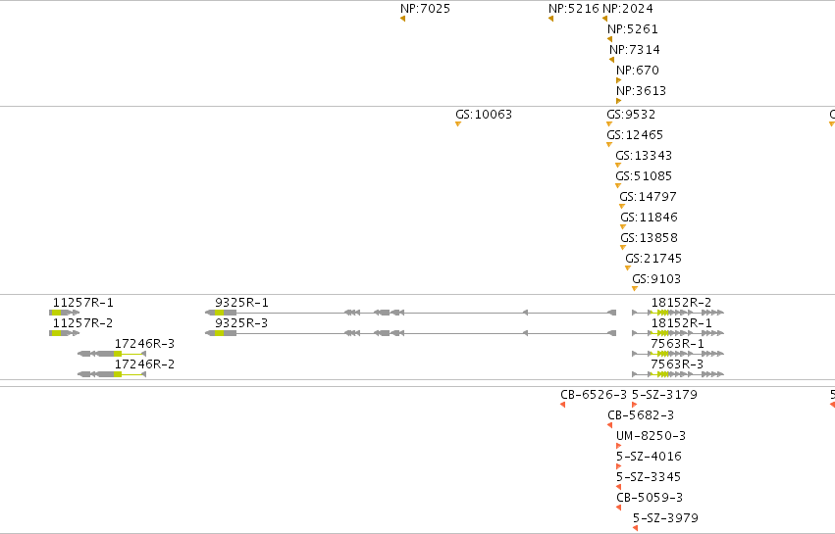Select transcript 11257R-1 label
The image size is (835, 534).
tap(83, 303)
